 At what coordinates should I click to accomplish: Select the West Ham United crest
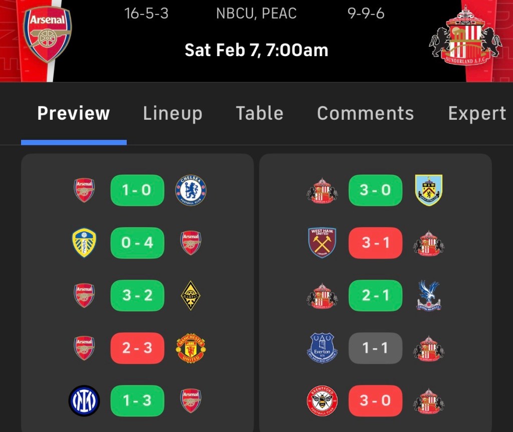(x=322, y=243)
